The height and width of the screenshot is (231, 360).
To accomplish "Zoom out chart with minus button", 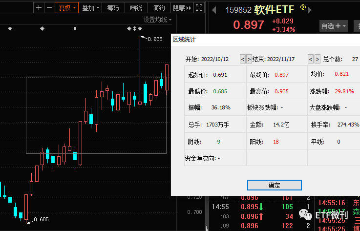I will 49,8.
